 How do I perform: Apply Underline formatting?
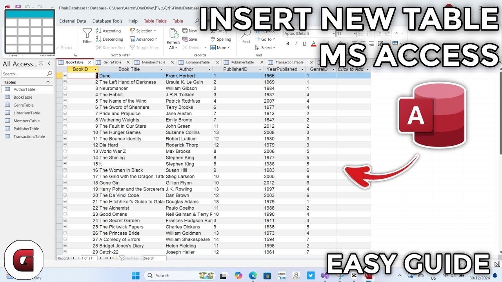[305, 43]
